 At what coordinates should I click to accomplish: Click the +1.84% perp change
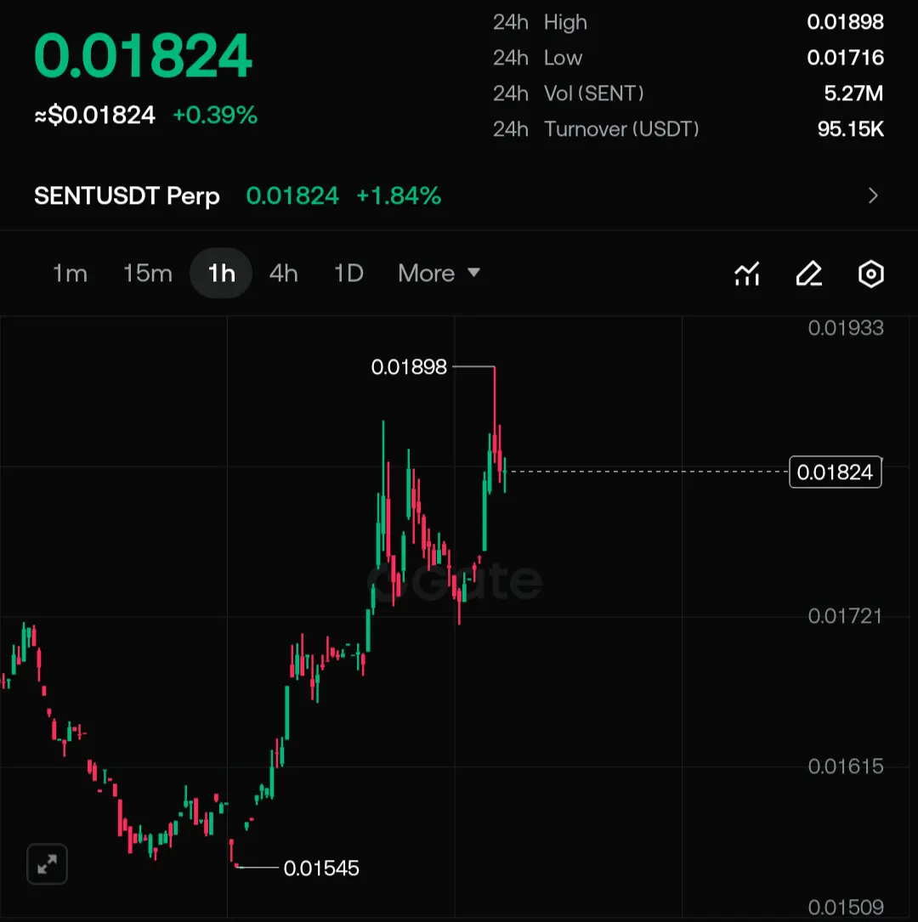[x=399, y=195]
